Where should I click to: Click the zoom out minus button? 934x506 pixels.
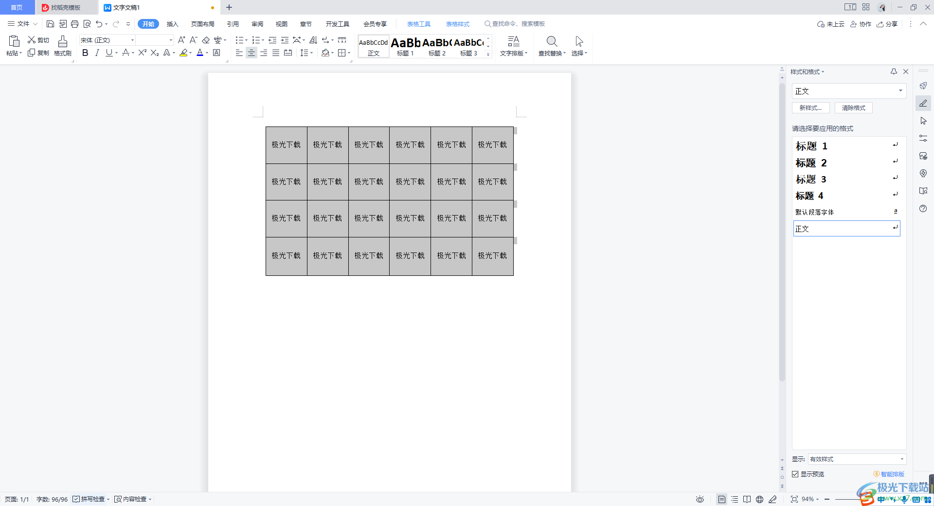pos(827,499)
